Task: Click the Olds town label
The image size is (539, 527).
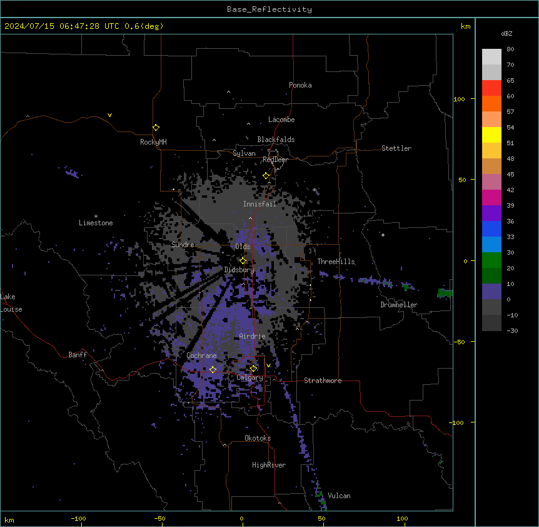Action: tap(243, 247)
